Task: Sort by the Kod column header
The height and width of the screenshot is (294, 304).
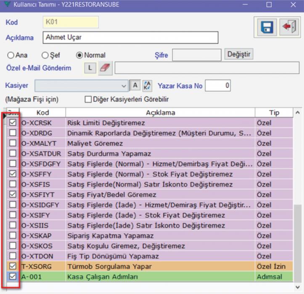Action: point(42,113)
